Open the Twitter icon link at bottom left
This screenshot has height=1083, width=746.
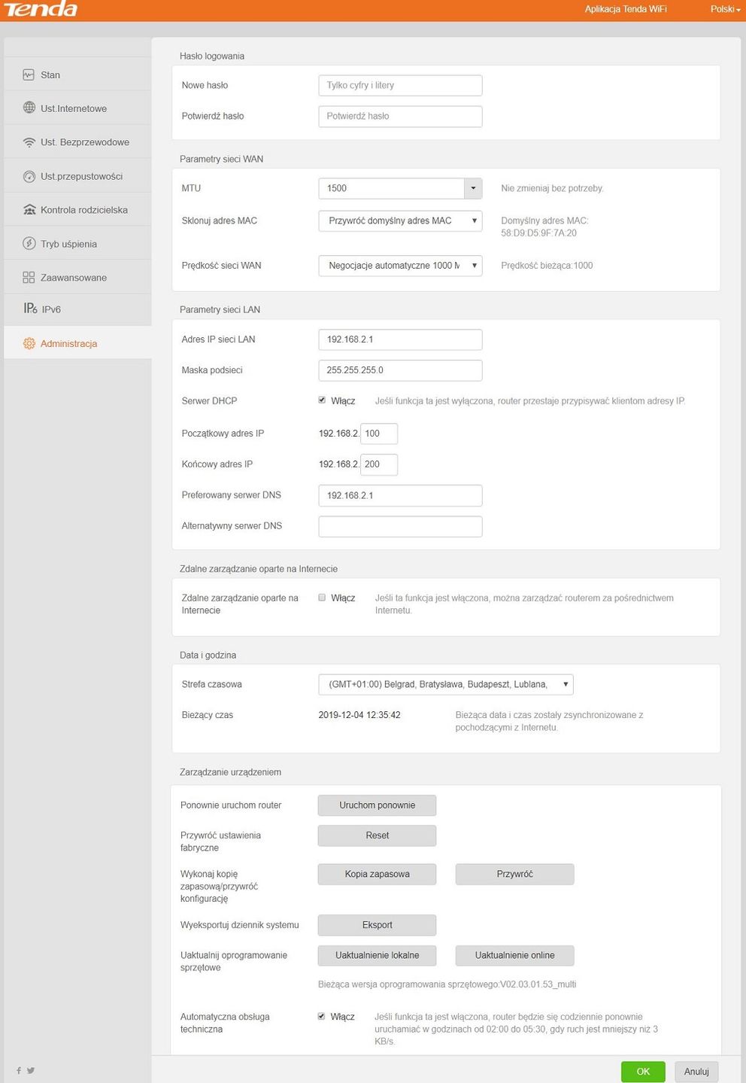[x=31, y=1070]
